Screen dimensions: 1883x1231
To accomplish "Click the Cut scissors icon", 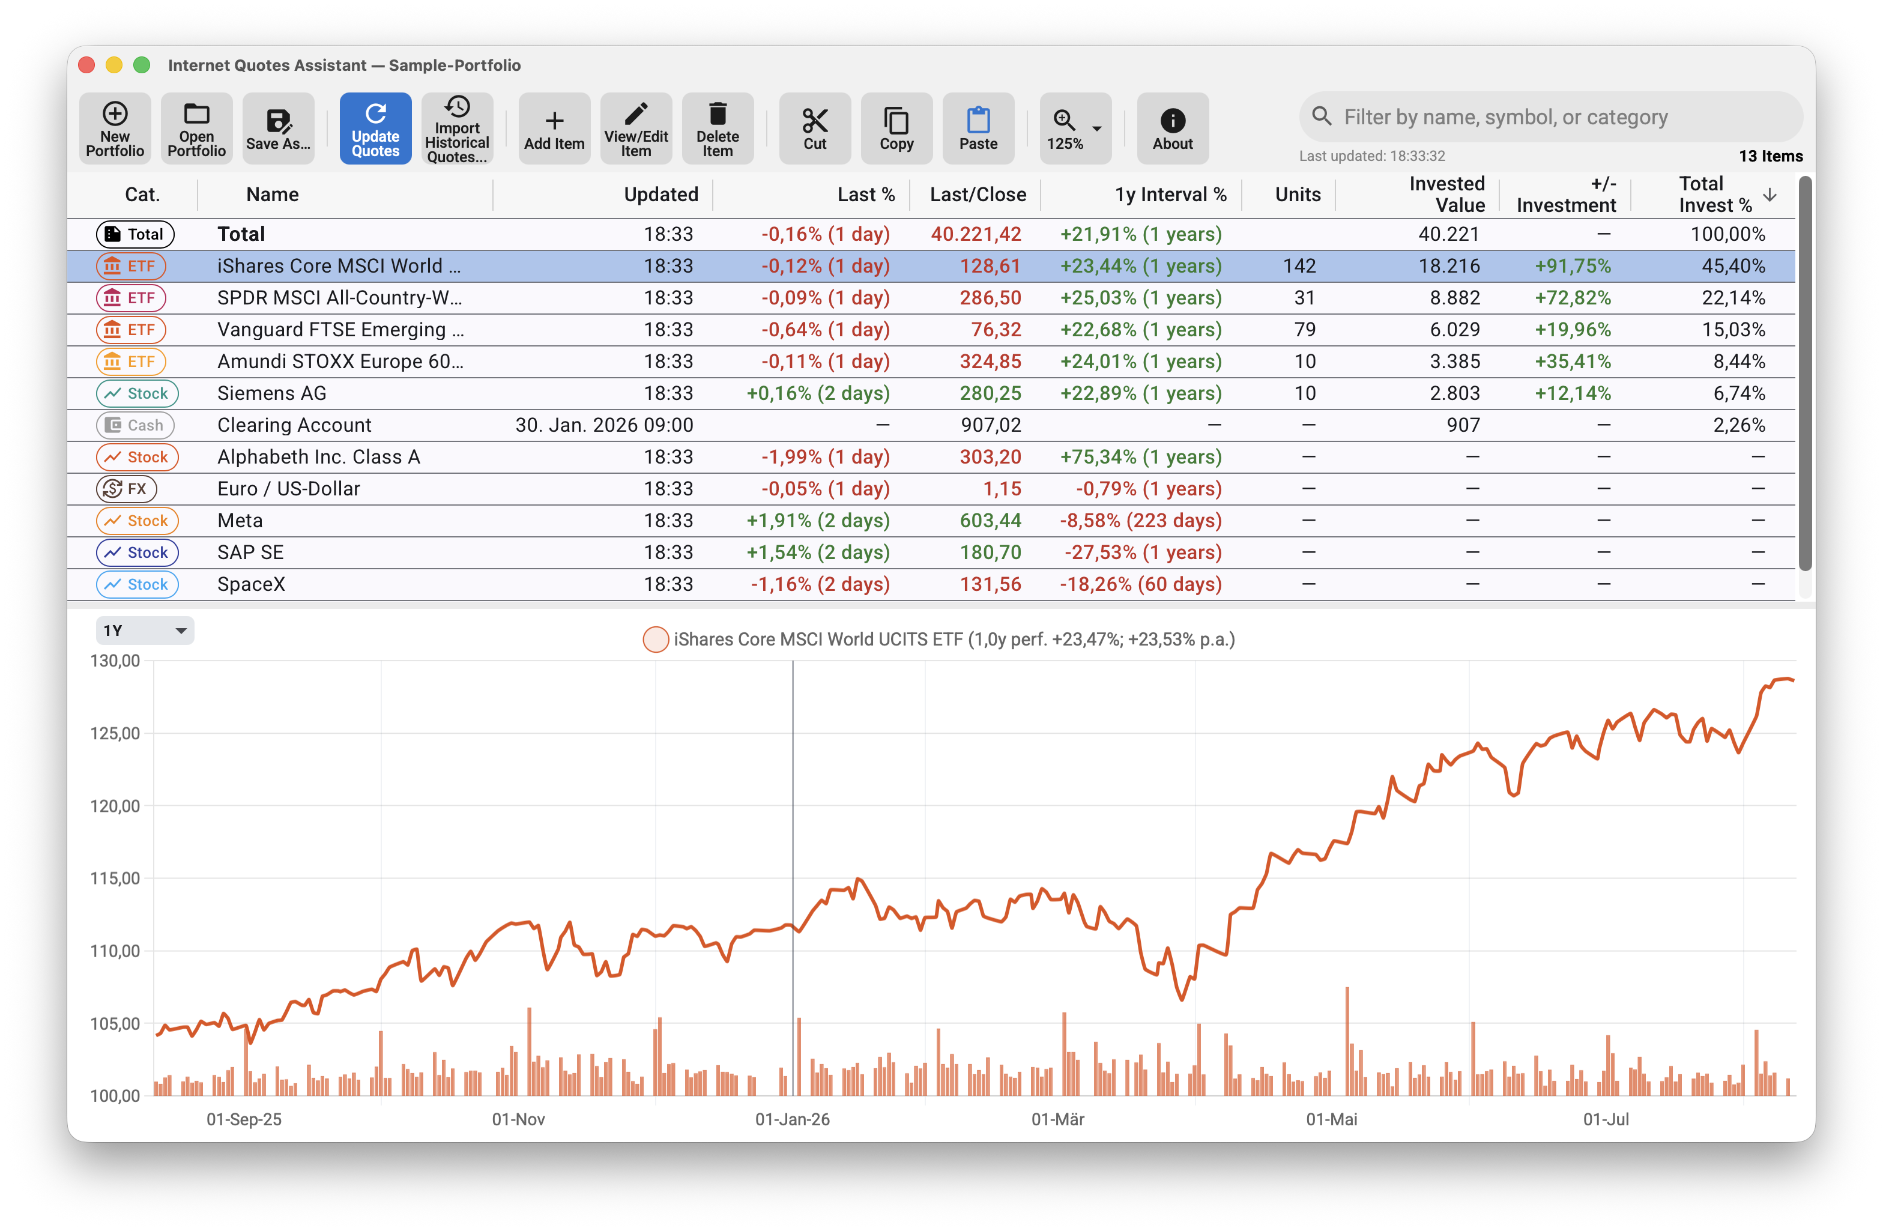I will (x=814, y=128).
